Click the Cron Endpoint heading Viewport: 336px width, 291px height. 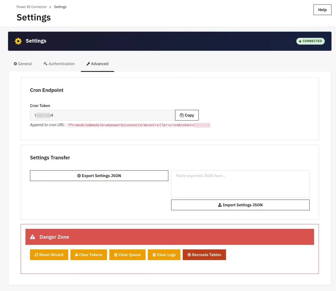[x=47, y=90]
